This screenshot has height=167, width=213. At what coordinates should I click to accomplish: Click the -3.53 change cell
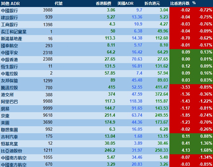(185, 87)
